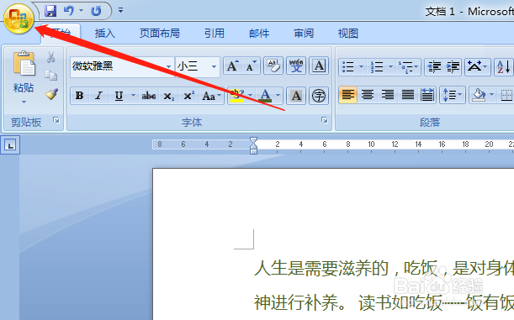Open the 邮件 ribbon tab
Viewport: 514px width, 320px height.
[259, 34]
